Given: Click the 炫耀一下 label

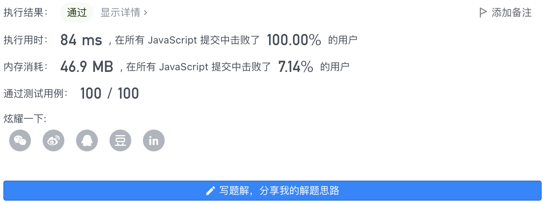Looking at the screenshot, I should point(25,119).
